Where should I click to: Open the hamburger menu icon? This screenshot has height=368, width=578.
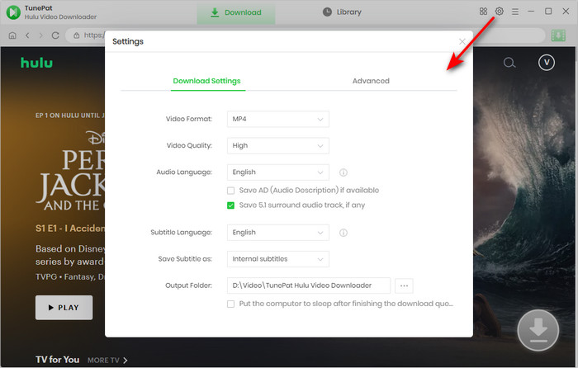pos(515,12)
